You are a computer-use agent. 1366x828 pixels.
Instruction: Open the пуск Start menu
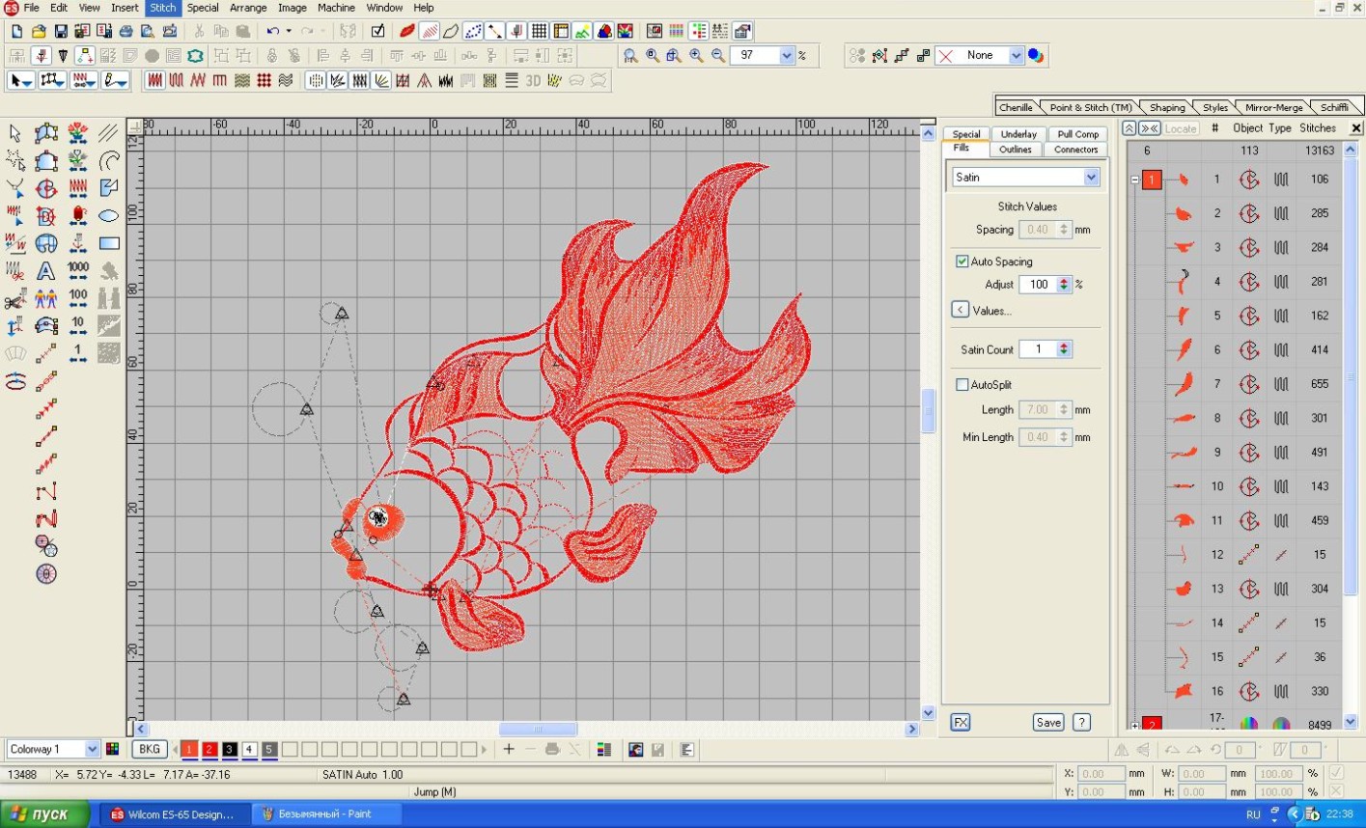44,814
